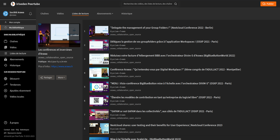Open "Déléguez la gestion de vos groupfolders" title
Viewport: 280px width, 140px height.
[x=164, y=41]
